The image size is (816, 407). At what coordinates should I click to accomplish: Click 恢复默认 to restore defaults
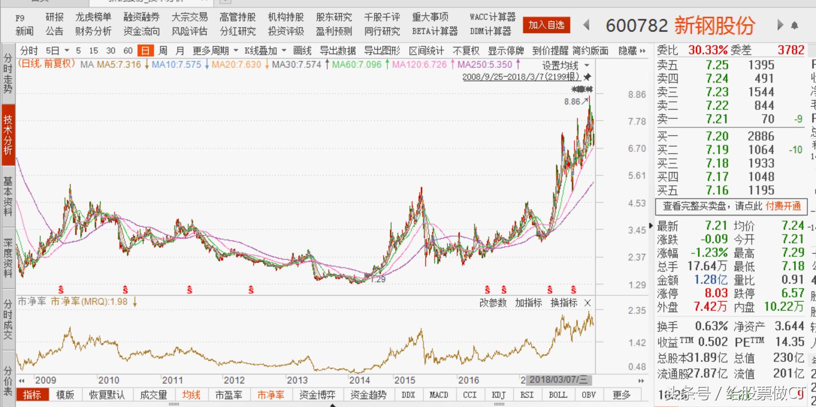[107, 395]
